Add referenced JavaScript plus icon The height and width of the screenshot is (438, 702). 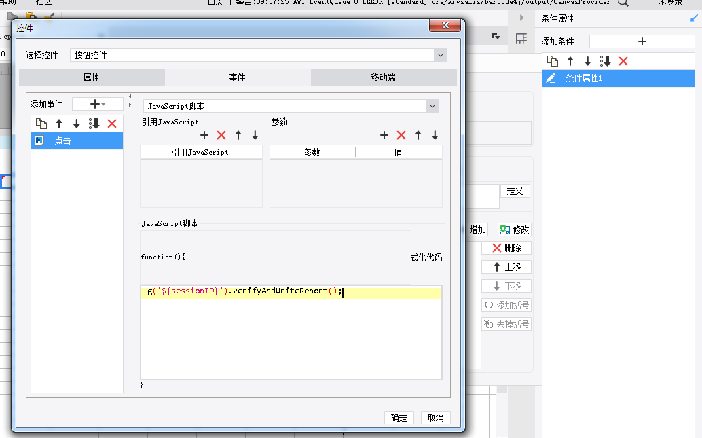point(204,135)
